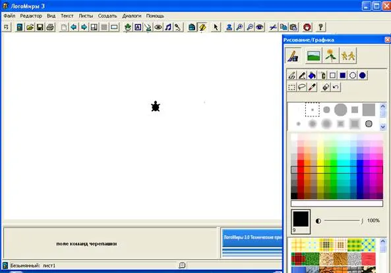
Task: Select the spray can tool
Action: tap(322, 75)
